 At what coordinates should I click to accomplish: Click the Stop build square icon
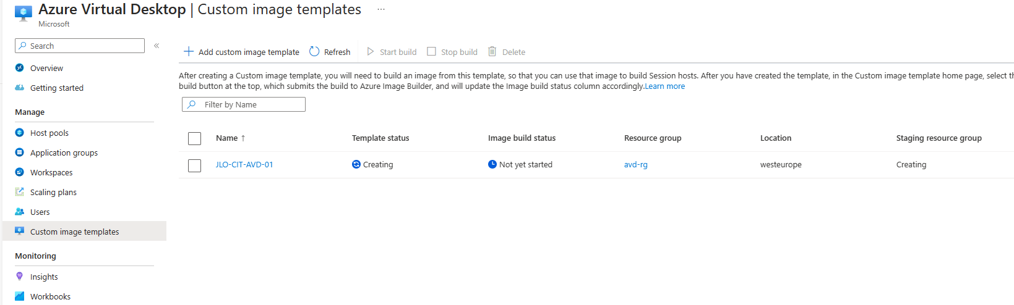pyautogui.click(x=432, y=52)
